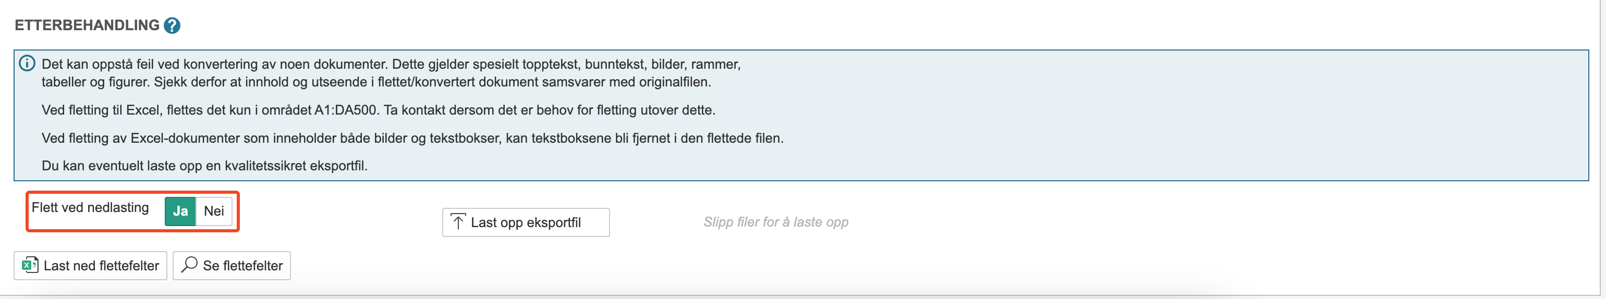
Task: Click the Excel icon on Last ned flettefelter
Action: (29, 265)
